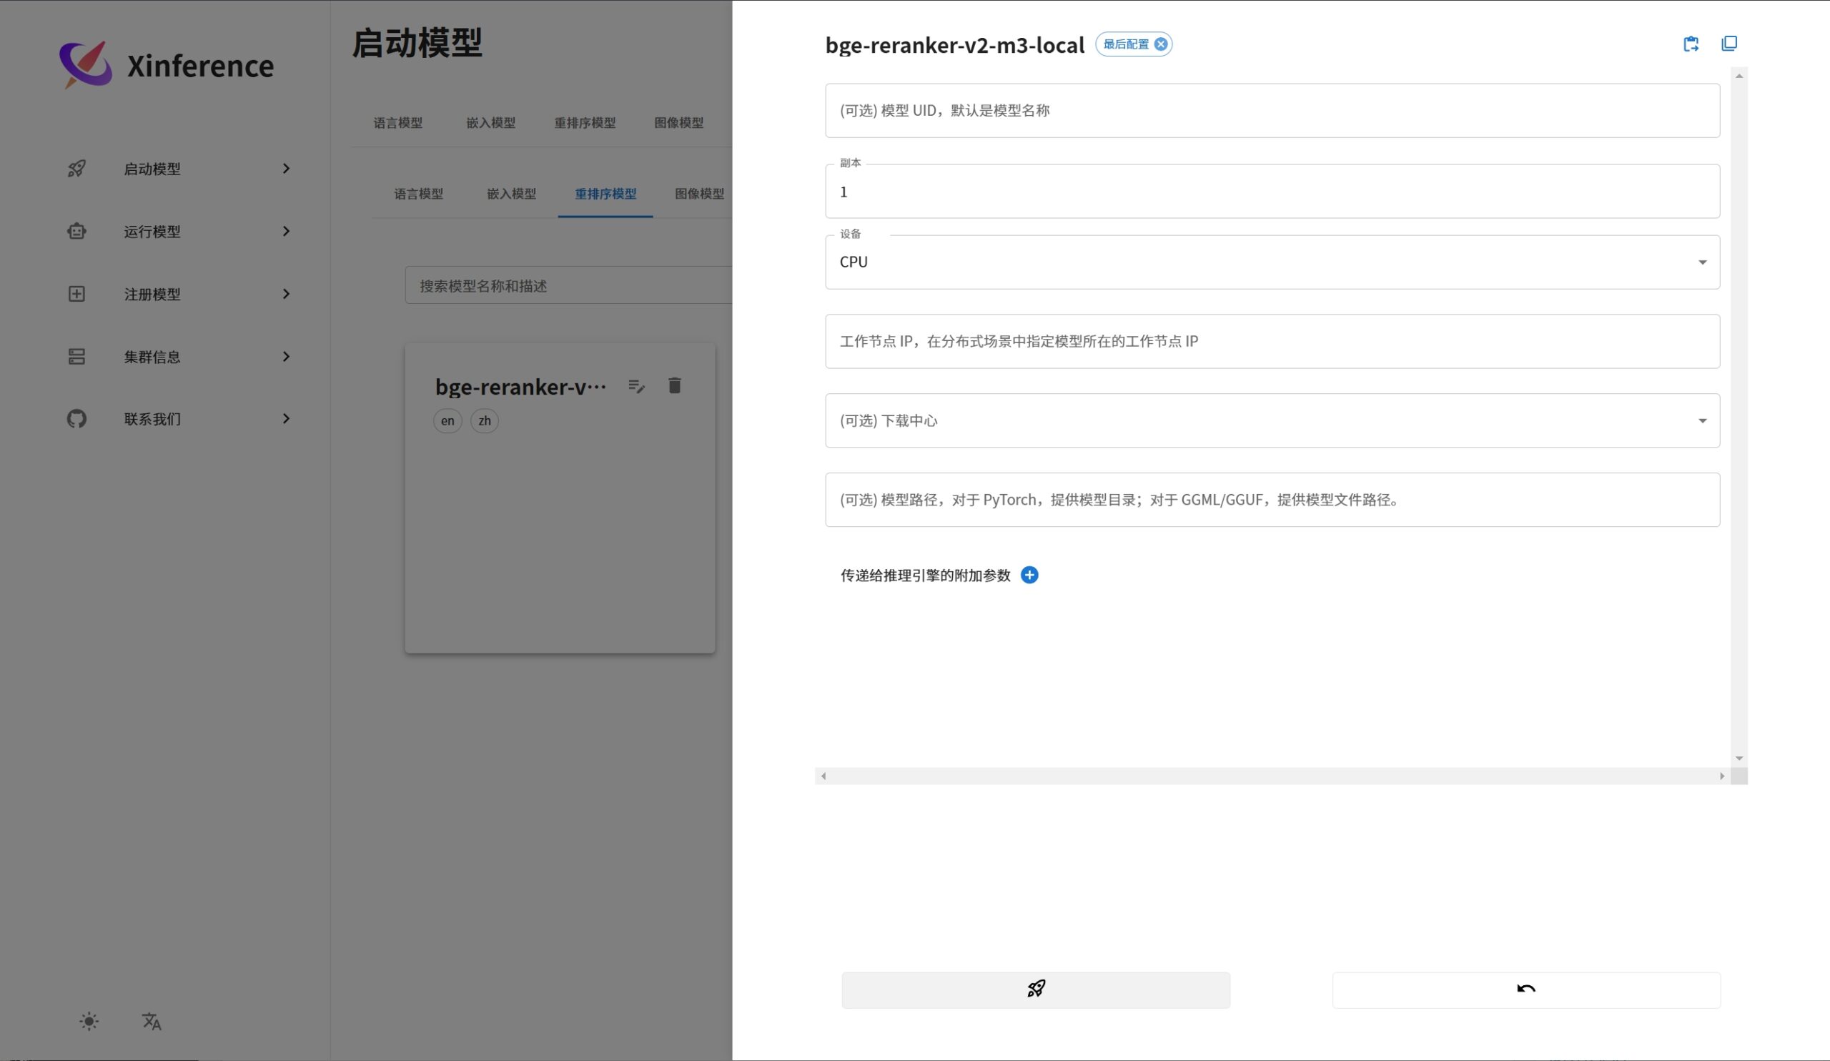
Task: Click the vertical scrollbar down arrow
Action: (x=1739, y=758)
